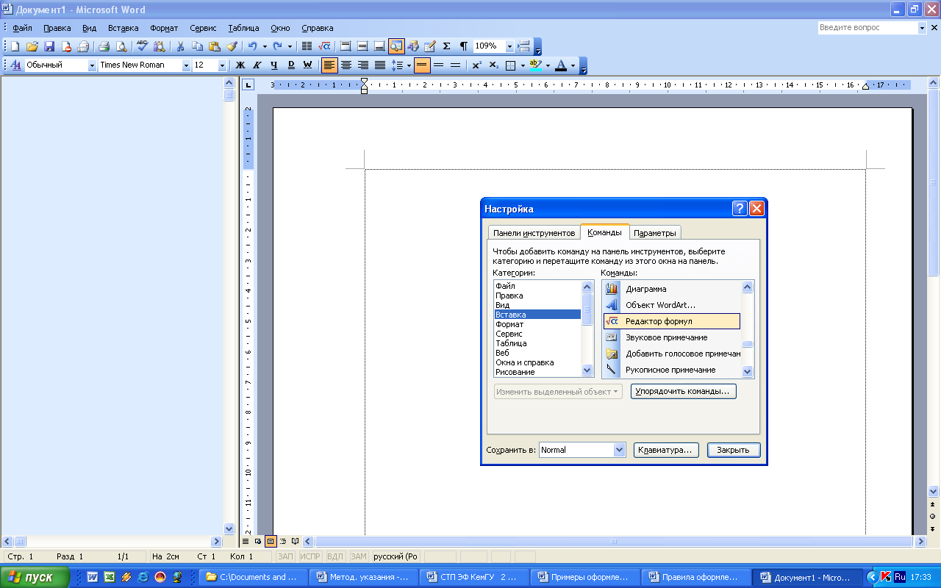This screenshot has width=941, height=588.
Task: Select the Формат category in the list
Action: tap(537, 324)
